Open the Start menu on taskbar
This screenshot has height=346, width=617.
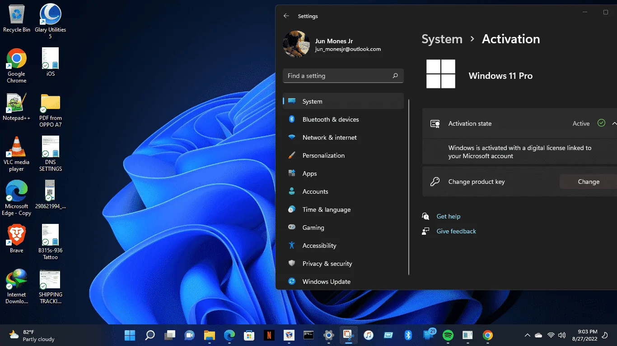tap(130, 335)
